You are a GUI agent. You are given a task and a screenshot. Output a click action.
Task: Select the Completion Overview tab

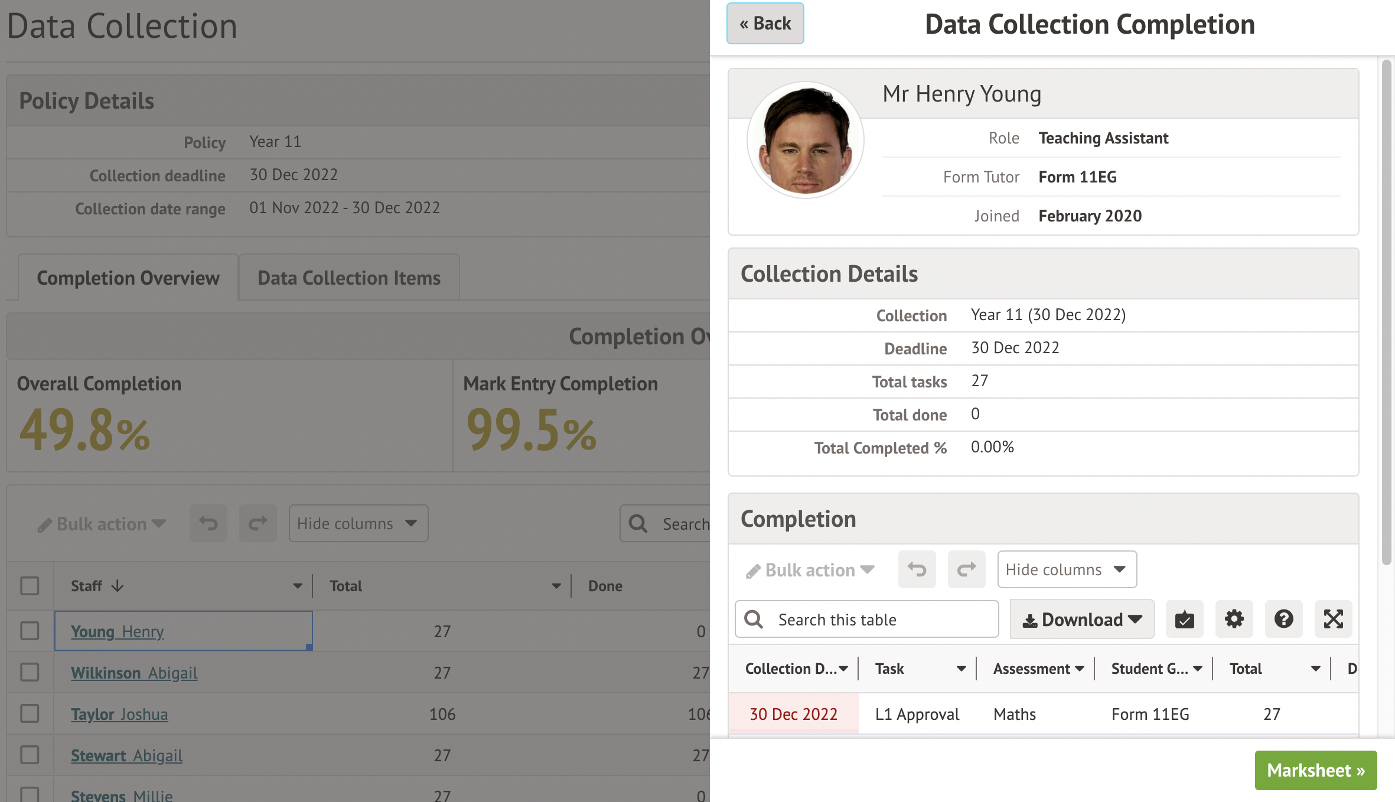point(128,278)
